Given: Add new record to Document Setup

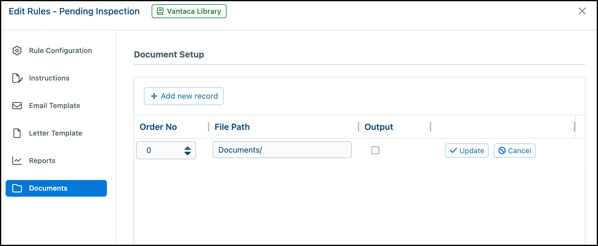Looking at the screenshot, I should (x=184, y=96).
